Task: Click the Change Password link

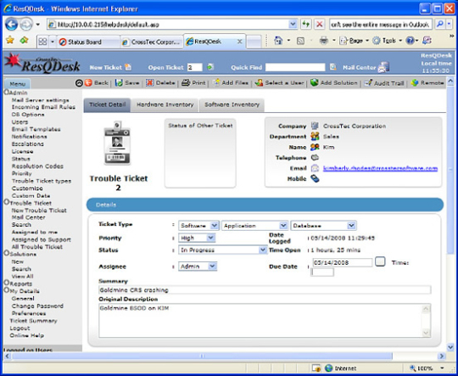Action: tap(37, 306)
